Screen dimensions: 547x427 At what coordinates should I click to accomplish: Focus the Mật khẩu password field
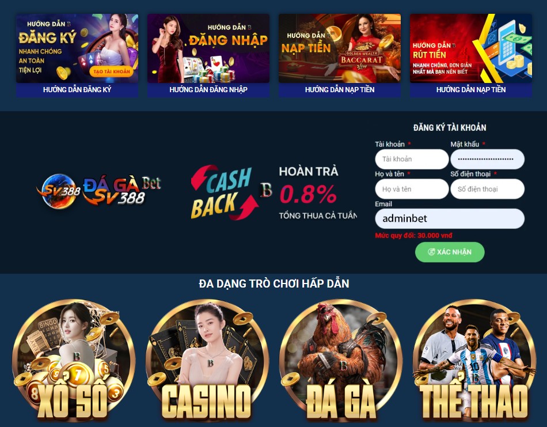pyautogui.click(x=487, y=159)
